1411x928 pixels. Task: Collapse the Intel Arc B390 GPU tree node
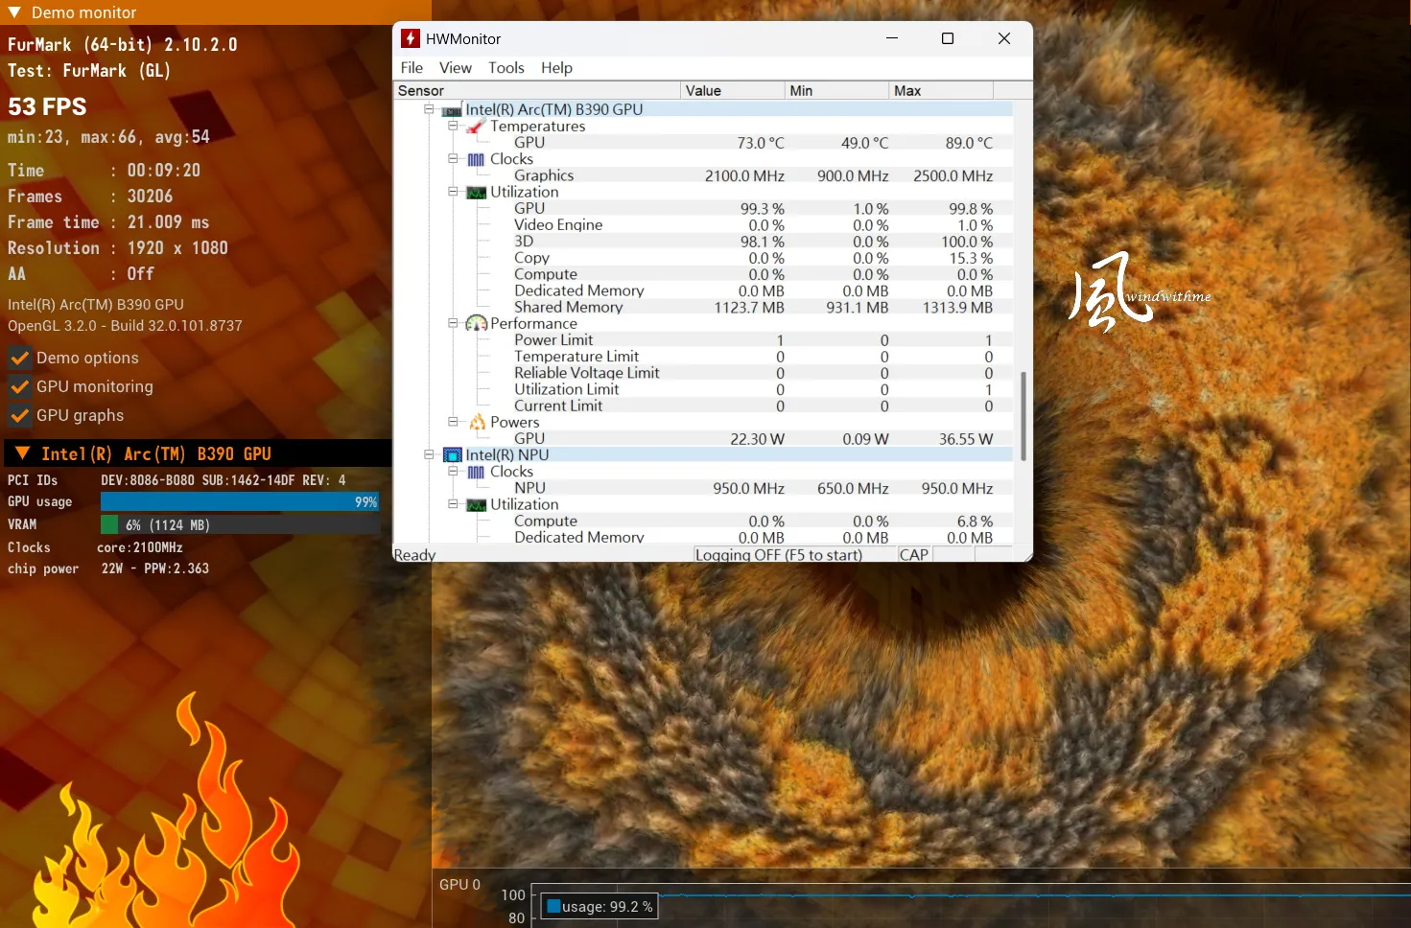(x=429, y=109)
